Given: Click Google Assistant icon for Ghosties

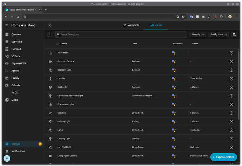Looking at the screenshot, I should click(x=174, y=113).
